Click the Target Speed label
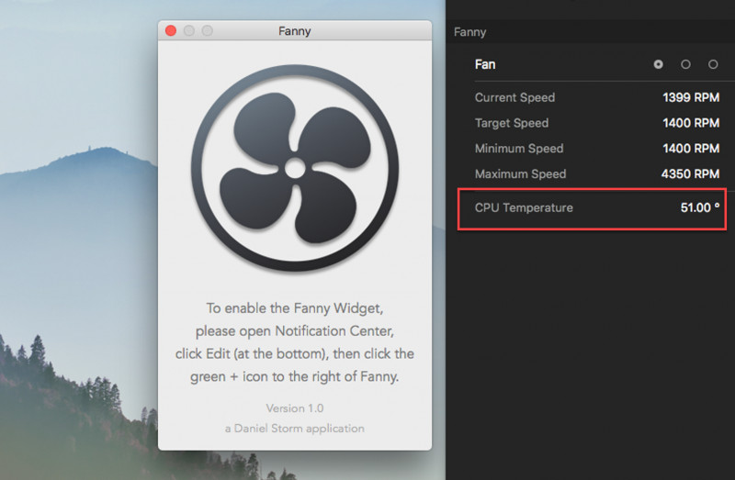Screen dimensions: 735x480 coord(512,123)
